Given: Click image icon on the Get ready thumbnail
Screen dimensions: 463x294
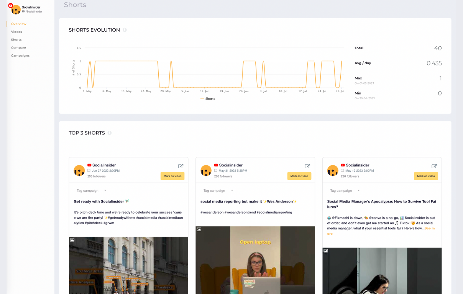Looking at the screenshot, I should tap(72, 240).
